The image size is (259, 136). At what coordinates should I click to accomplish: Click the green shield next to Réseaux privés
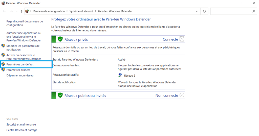(x=60, y=39)
